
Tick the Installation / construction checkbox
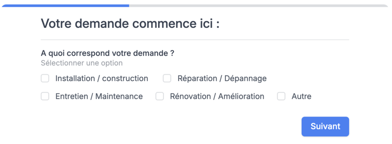click(45, 78)
